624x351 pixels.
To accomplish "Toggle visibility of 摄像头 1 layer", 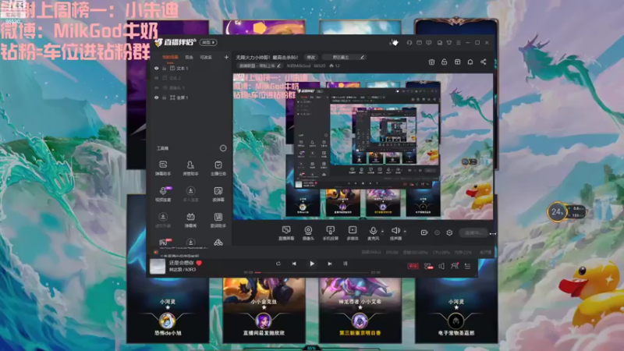I will tap(157, 87).
